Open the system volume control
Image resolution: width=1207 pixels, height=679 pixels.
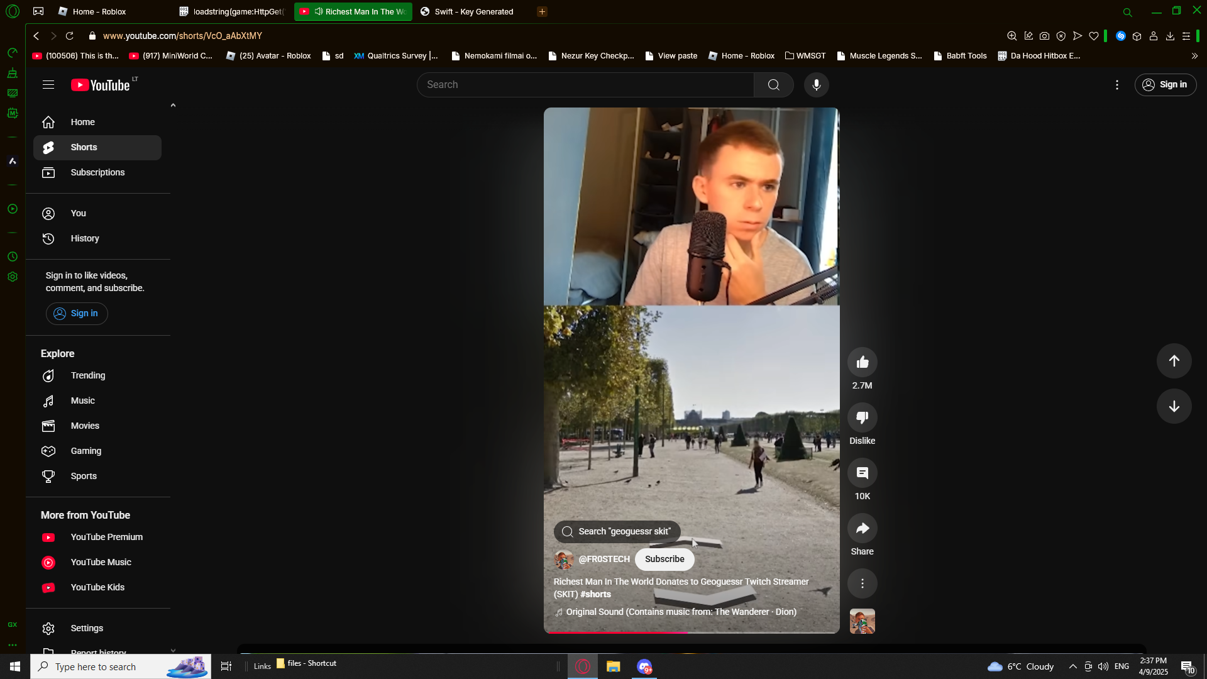tap(1103, 666)
